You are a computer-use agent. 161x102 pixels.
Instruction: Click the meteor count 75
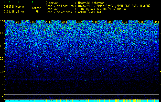(37, 12)
